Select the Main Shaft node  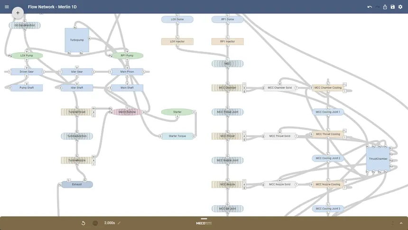coord(127,87)
